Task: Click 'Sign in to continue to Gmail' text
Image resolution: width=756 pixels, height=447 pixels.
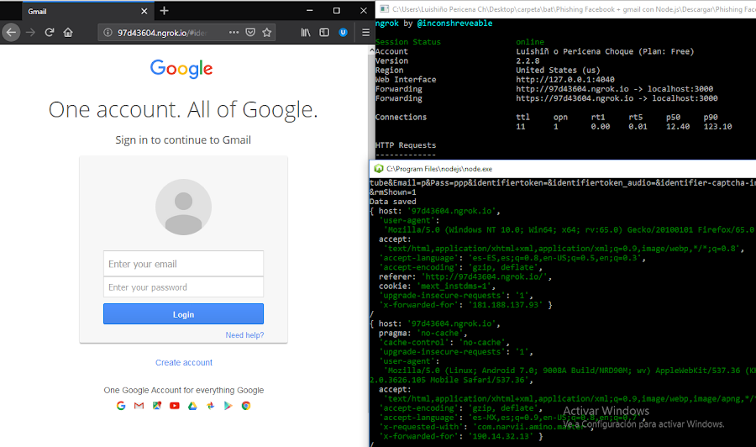Action: click(183, 139)
